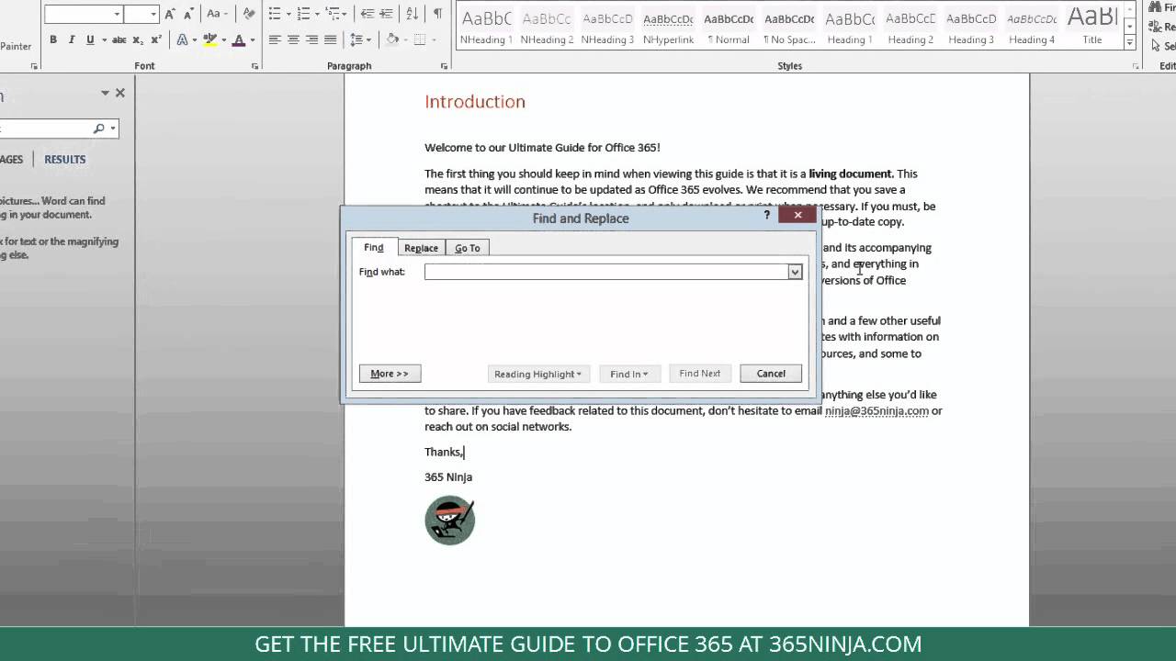
Task: Expand the highlight color arrow
Action: [224, 39]
